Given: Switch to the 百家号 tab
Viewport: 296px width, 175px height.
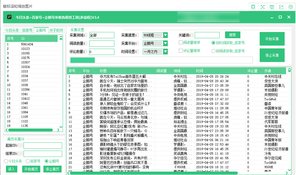Looking at the screenshot, I should 27,30.
